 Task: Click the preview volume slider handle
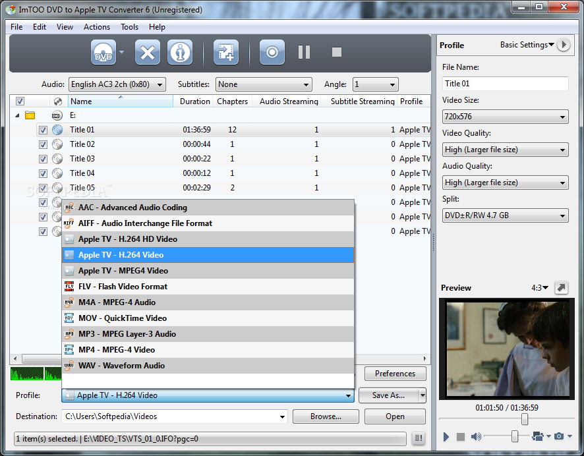tap(514, 436)
